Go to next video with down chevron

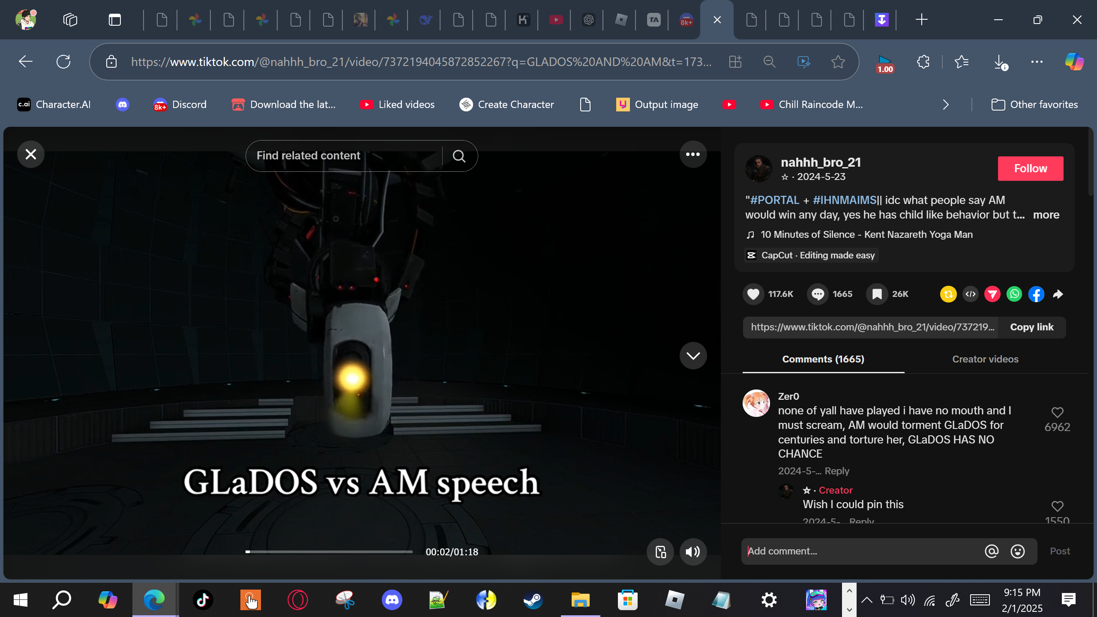[x=692, y=356]
